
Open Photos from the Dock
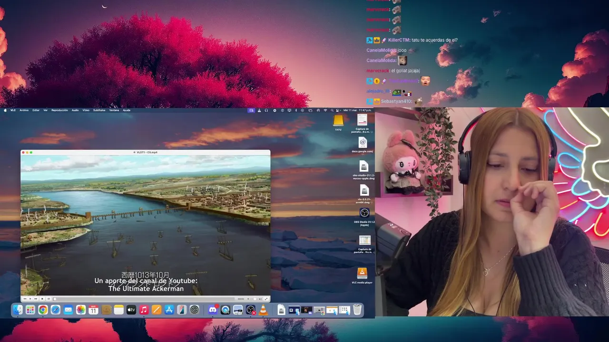coord(81,310)
